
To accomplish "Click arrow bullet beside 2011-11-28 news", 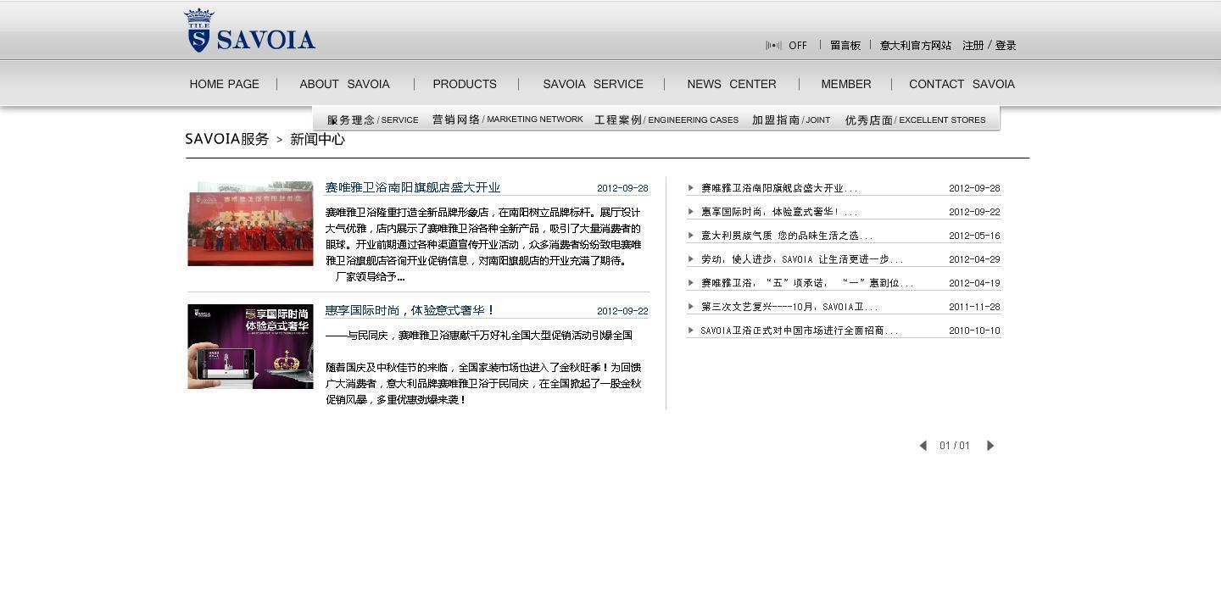I will (x=691, y=307).
